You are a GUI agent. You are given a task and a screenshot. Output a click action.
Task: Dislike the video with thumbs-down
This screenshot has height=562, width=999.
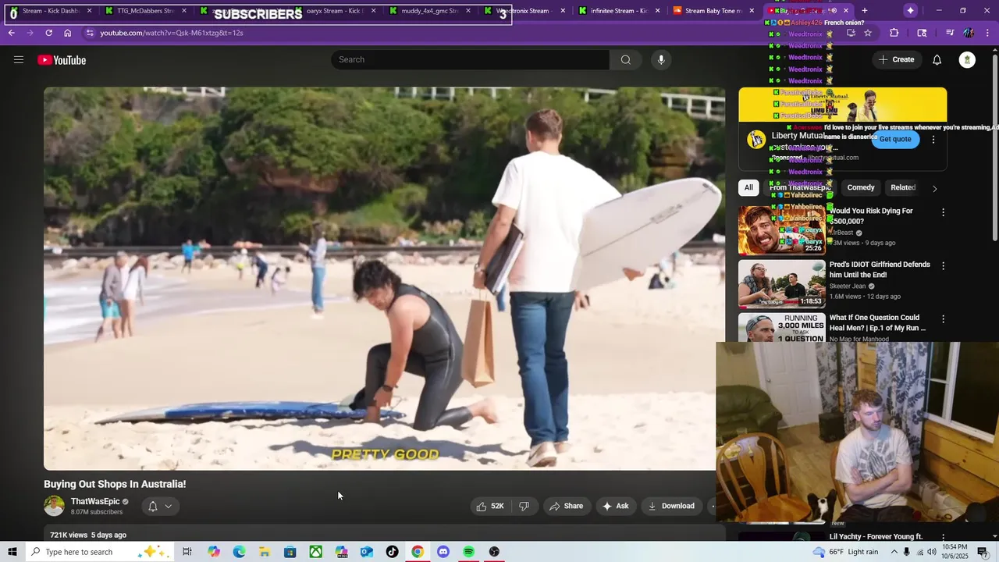[x=524, y=506]
